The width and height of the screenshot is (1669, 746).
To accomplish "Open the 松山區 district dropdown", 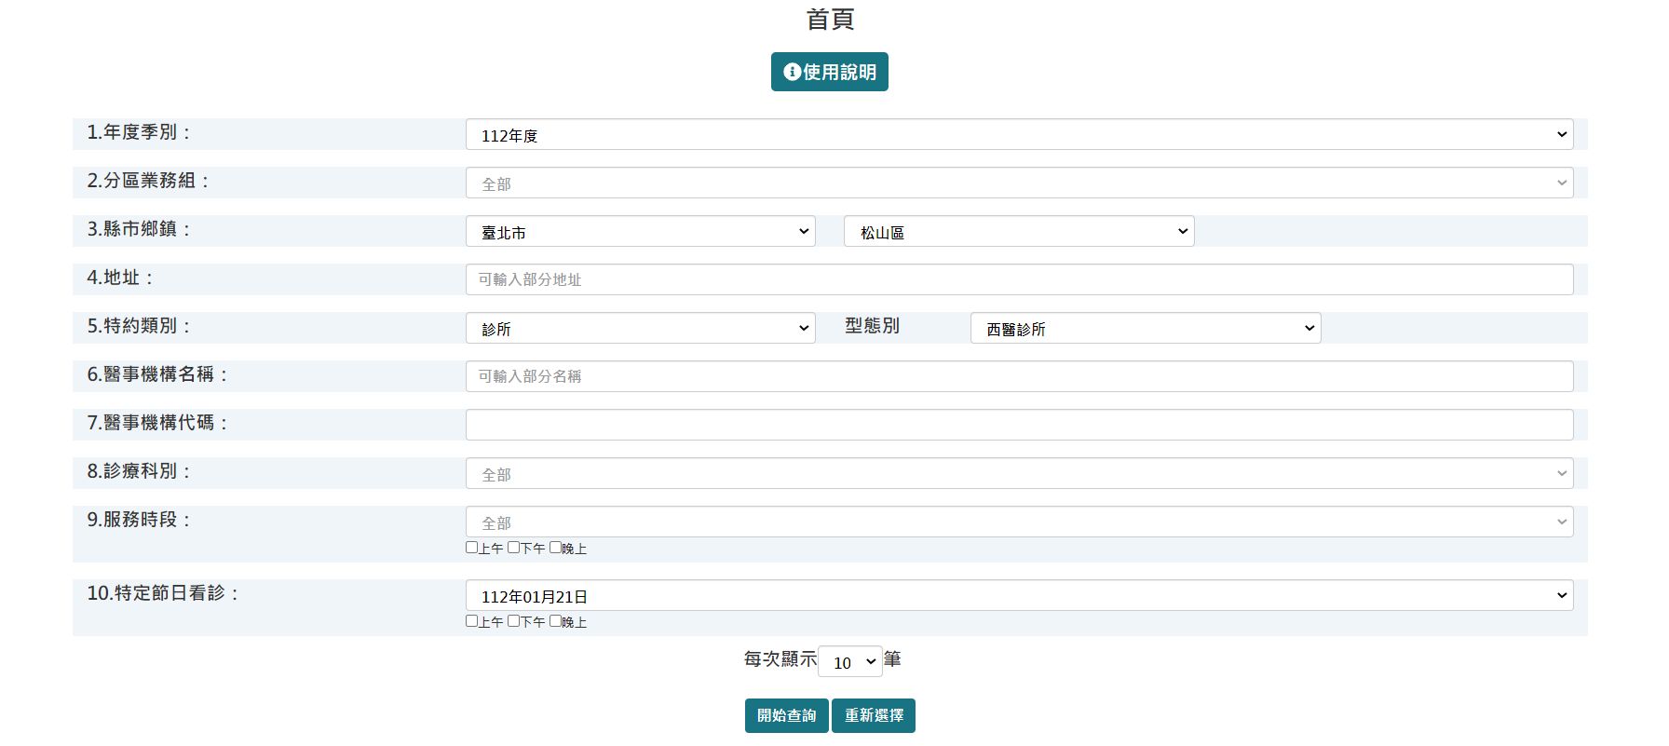I will (x=1019, y=231).
